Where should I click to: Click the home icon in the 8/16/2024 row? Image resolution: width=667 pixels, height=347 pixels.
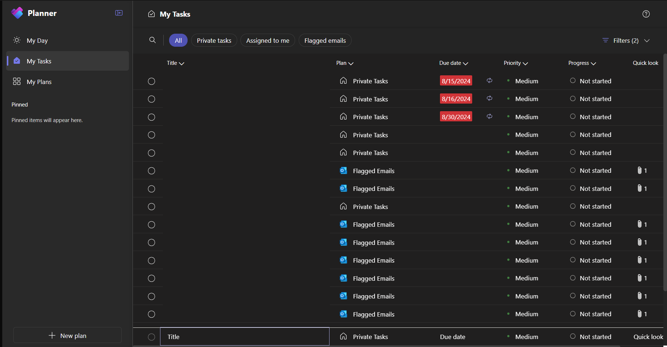[x=343, y=99]
